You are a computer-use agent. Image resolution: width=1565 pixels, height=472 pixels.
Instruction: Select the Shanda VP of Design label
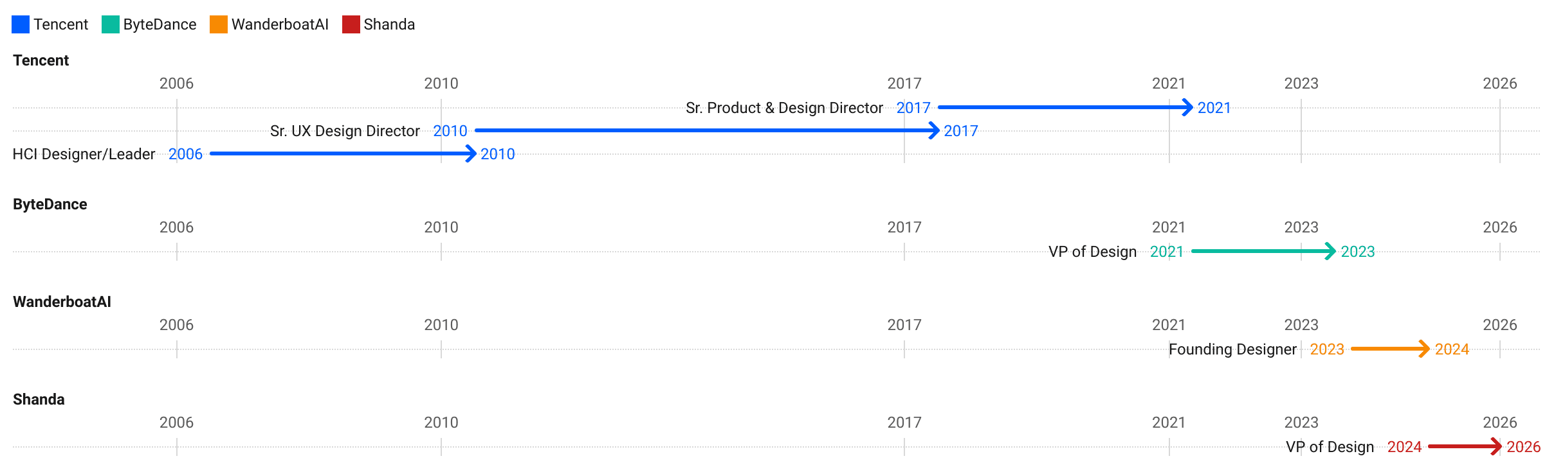1330,447
